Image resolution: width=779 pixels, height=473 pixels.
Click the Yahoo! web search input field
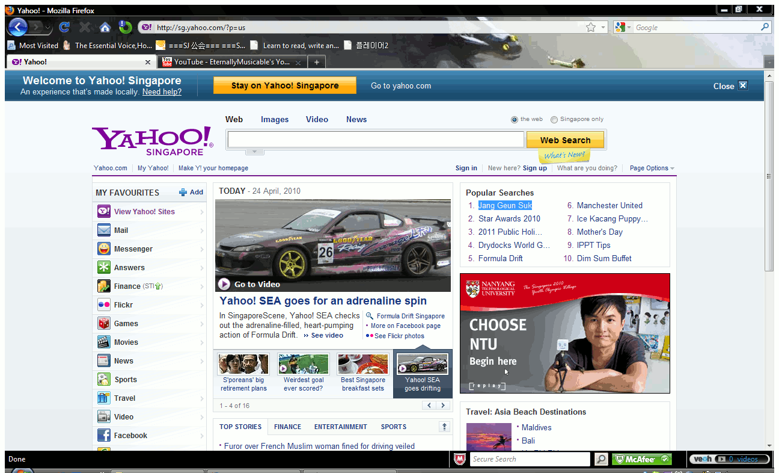[x=376, y=140]
